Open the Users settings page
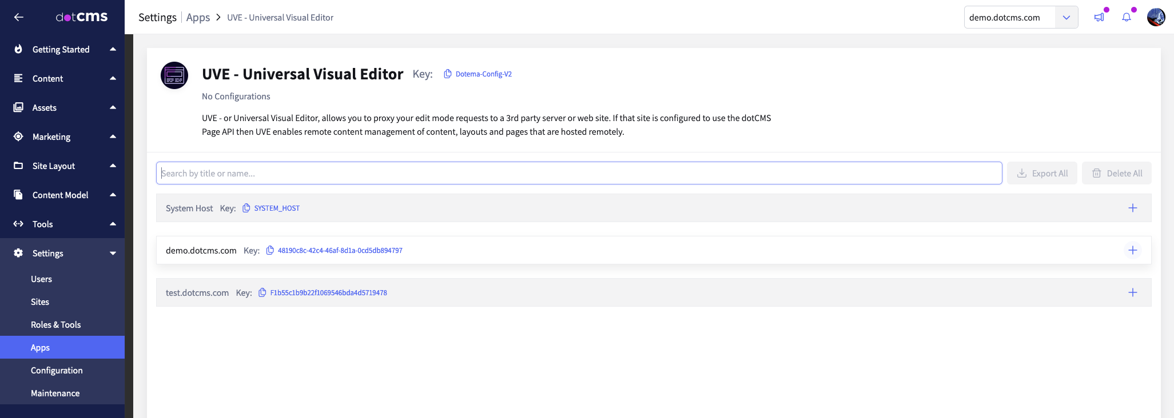The width and height of the screenshot is (1174, 418). click(41, 279)
